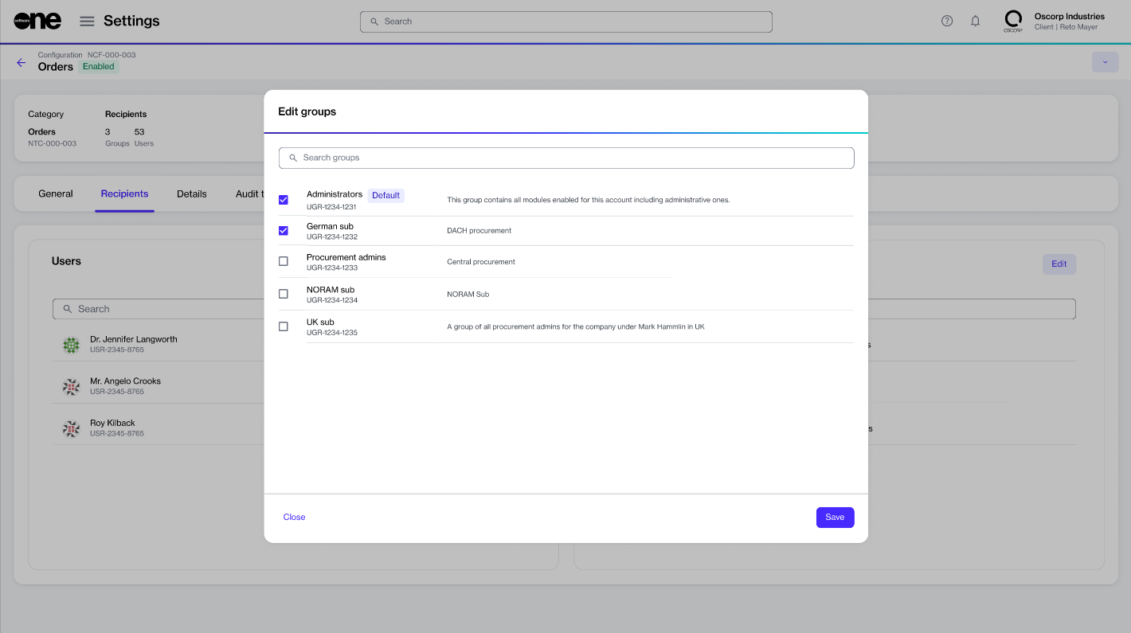1131x633 pixels.
Task: Open the help question mark icon
Action: click(947, 21)
